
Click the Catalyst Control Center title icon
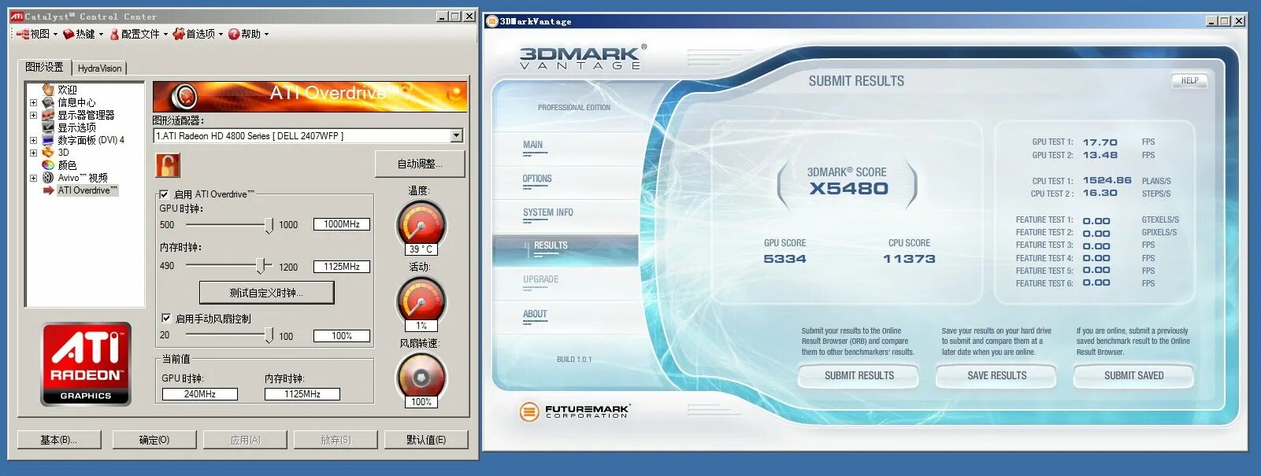point(17,16)
